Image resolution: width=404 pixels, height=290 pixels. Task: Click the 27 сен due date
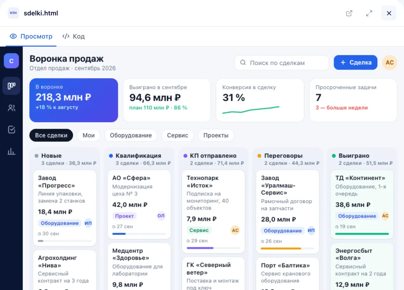pos(123,226)
